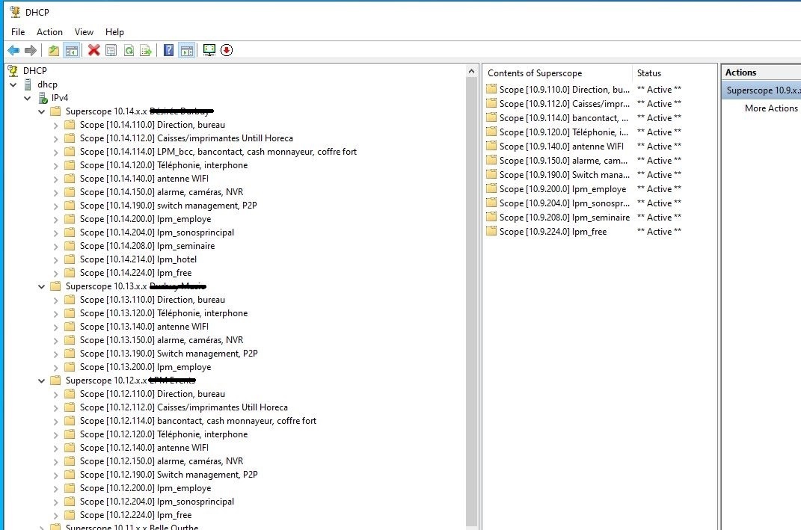The width and height of the screenshot is (801, 530).
Task: Open Properties using the toolbar icon
Action: tap(112, 50)
